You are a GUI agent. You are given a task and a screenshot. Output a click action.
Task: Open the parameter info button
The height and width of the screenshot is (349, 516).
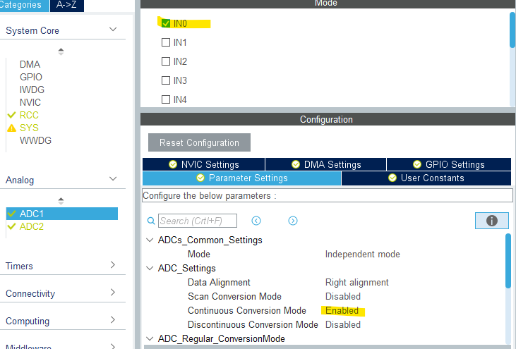492,221
